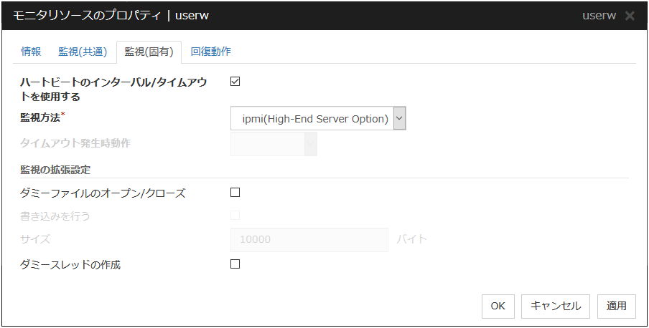Click the ダミースレッドの作成 label text
649x328 pixels.
71,264
